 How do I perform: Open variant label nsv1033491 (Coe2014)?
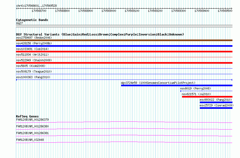coord(32,49)
